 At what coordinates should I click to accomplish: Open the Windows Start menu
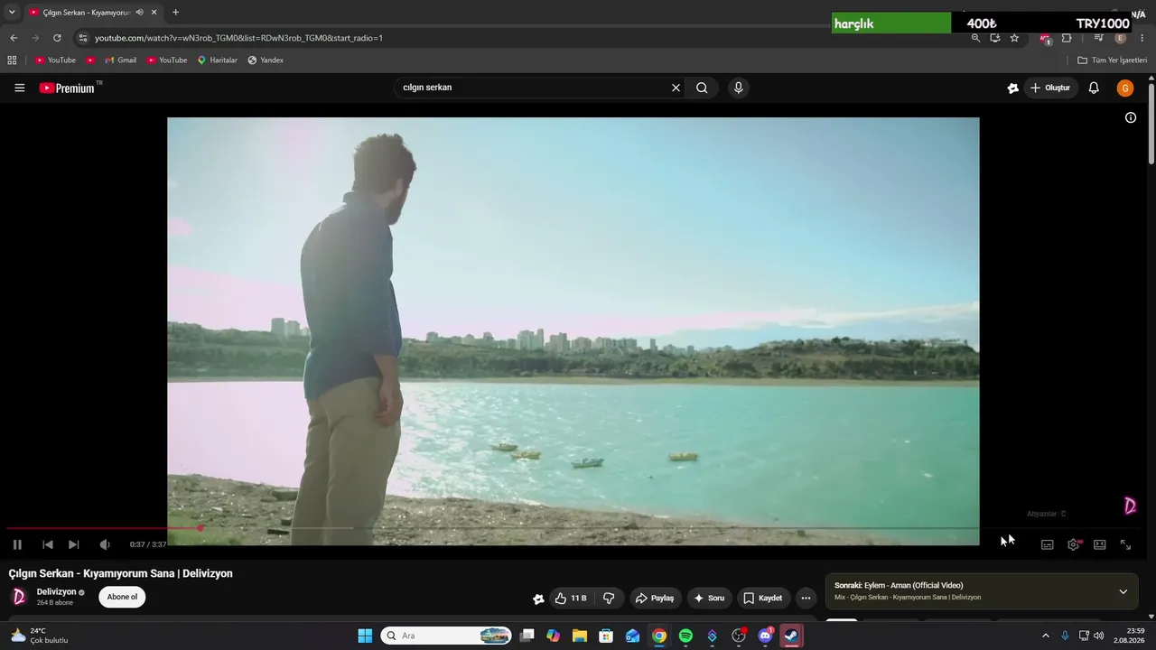point(365,636)
